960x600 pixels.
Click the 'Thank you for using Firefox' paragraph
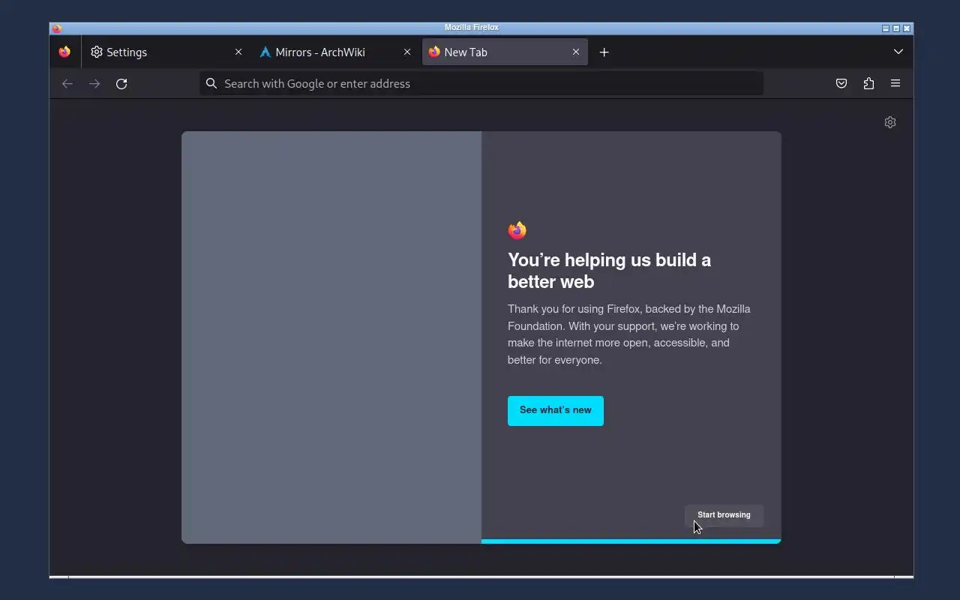pos(629,334)
